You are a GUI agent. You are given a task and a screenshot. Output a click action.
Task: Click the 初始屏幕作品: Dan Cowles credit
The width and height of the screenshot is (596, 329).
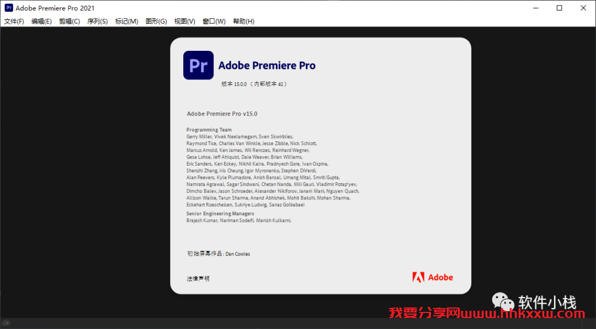point(219,254)
